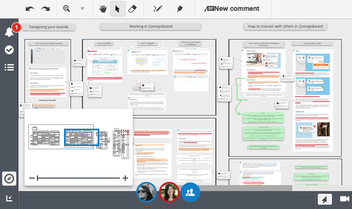Click the 'Working in Conceptboard' heading
Image resolution: width=352 pixels, height=209 pixels.
(151, 27)
